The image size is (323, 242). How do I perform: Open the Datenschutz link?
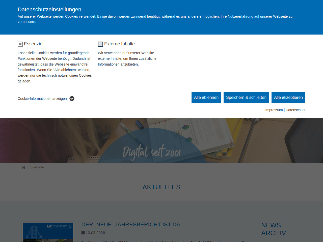click(295, 110)
